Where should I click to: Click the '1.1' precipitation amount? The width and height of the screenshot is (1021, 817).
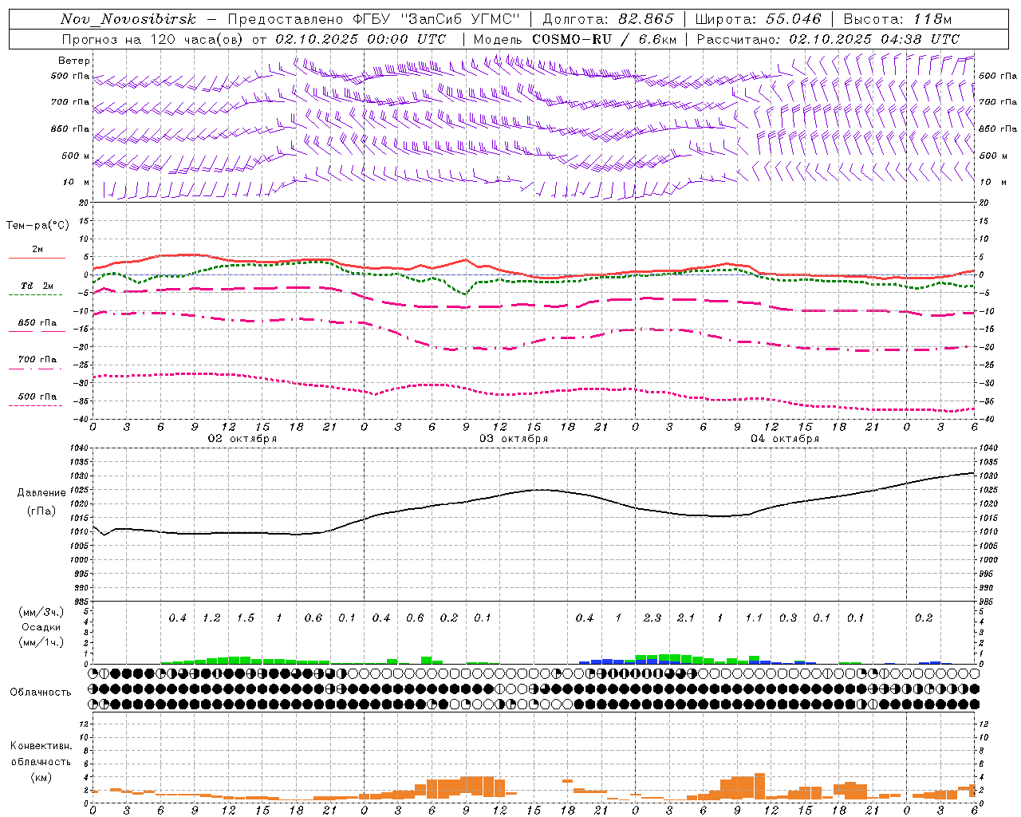click(x=754, y=618)
